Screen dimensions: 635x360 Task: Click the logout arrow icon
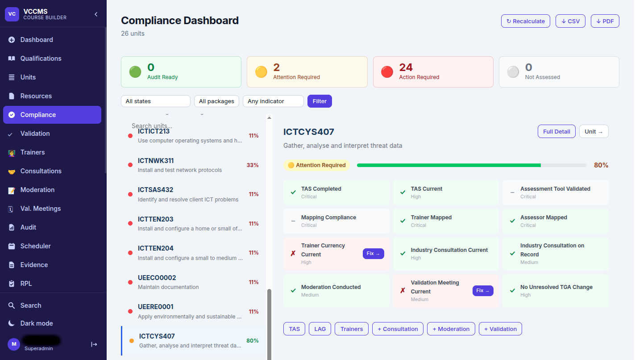pos(94,344)
